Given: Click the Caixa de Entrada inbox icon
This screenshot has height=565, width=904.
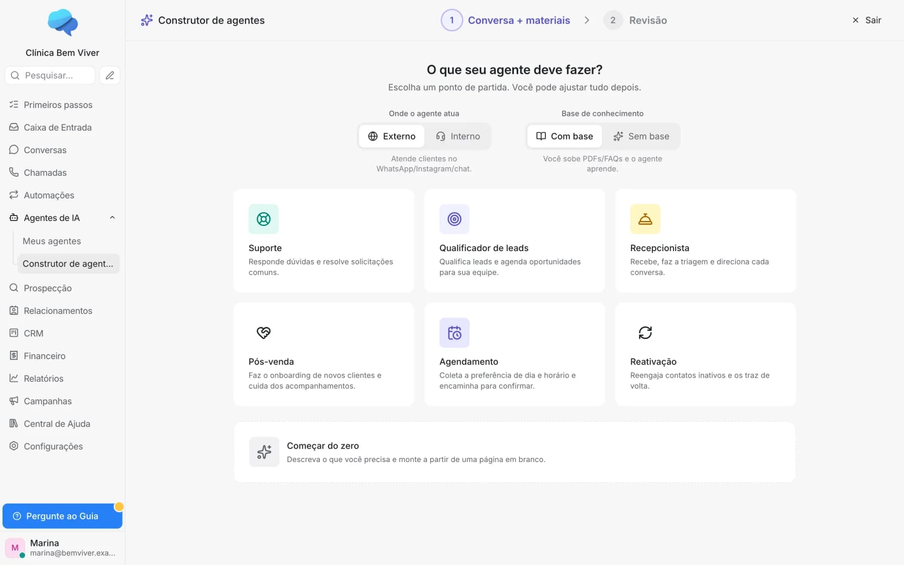Looking at the screenshot, I should click(14, 127).
